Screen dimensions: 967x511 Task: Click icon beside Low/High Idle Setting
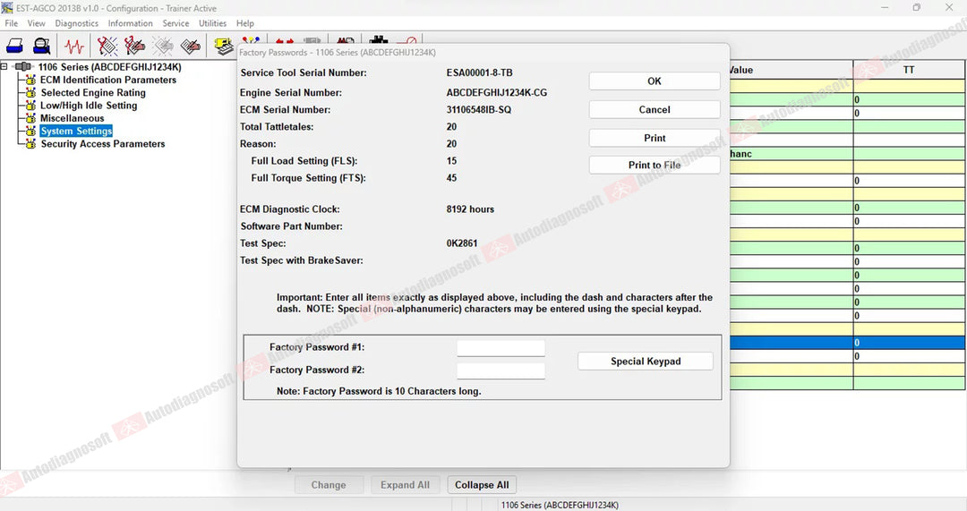[x=30, y=106]
